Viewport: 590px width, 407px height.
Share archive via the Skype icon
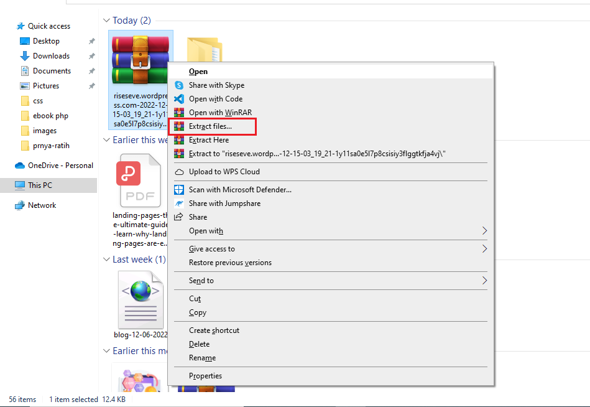[179, 85]
